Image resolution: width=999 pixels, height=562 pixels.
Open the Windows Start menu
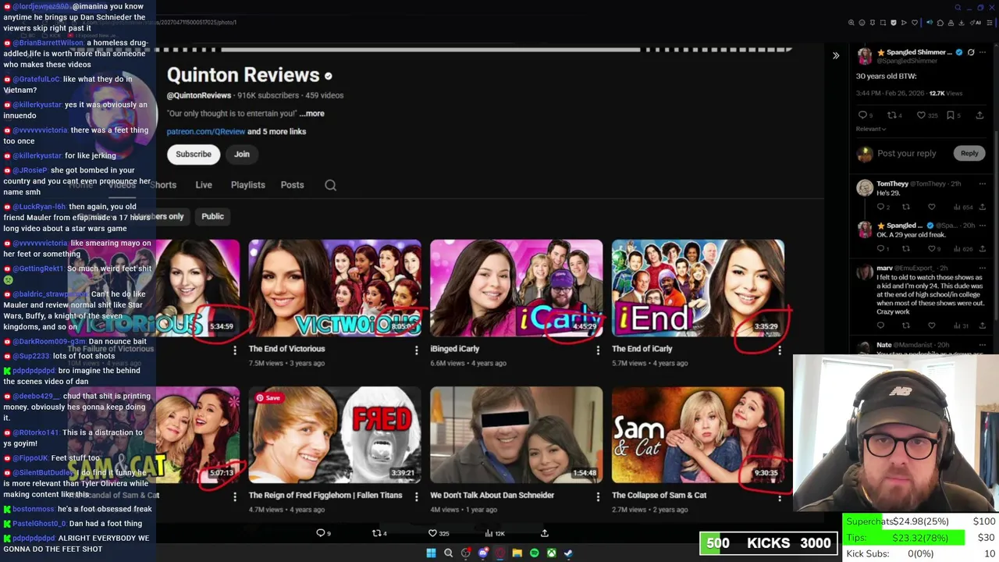tap(431, 553)
